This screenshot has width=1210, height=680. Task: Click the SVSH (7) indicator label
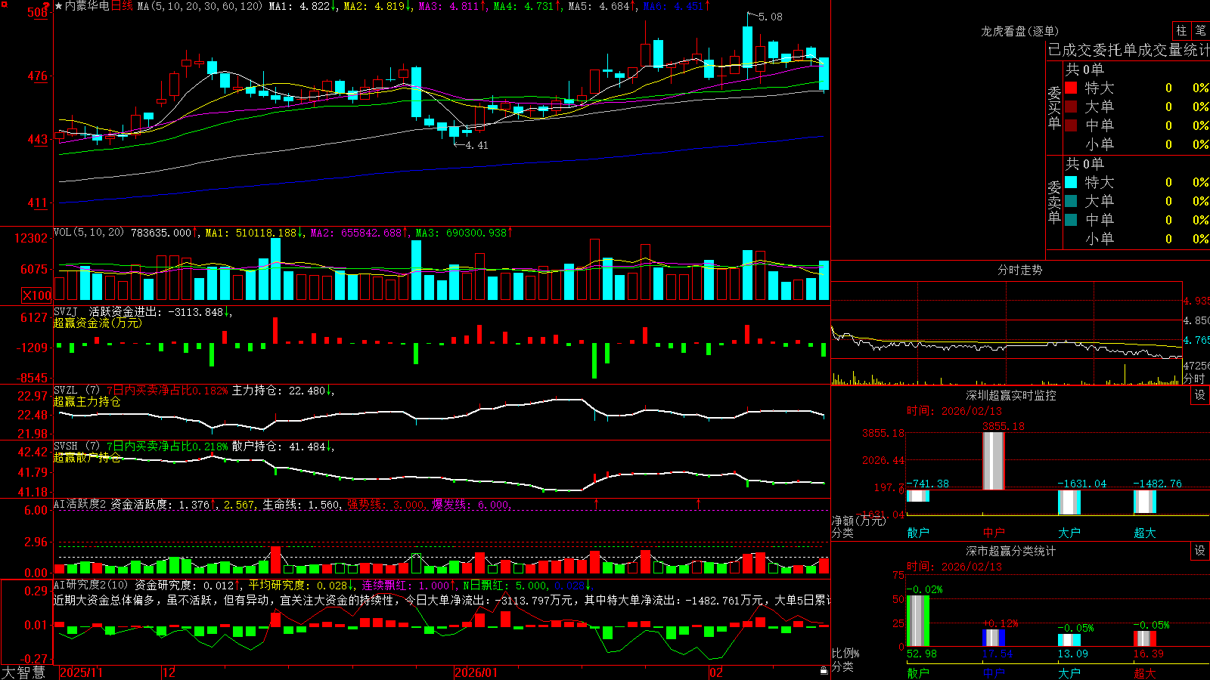coord(77,447)
